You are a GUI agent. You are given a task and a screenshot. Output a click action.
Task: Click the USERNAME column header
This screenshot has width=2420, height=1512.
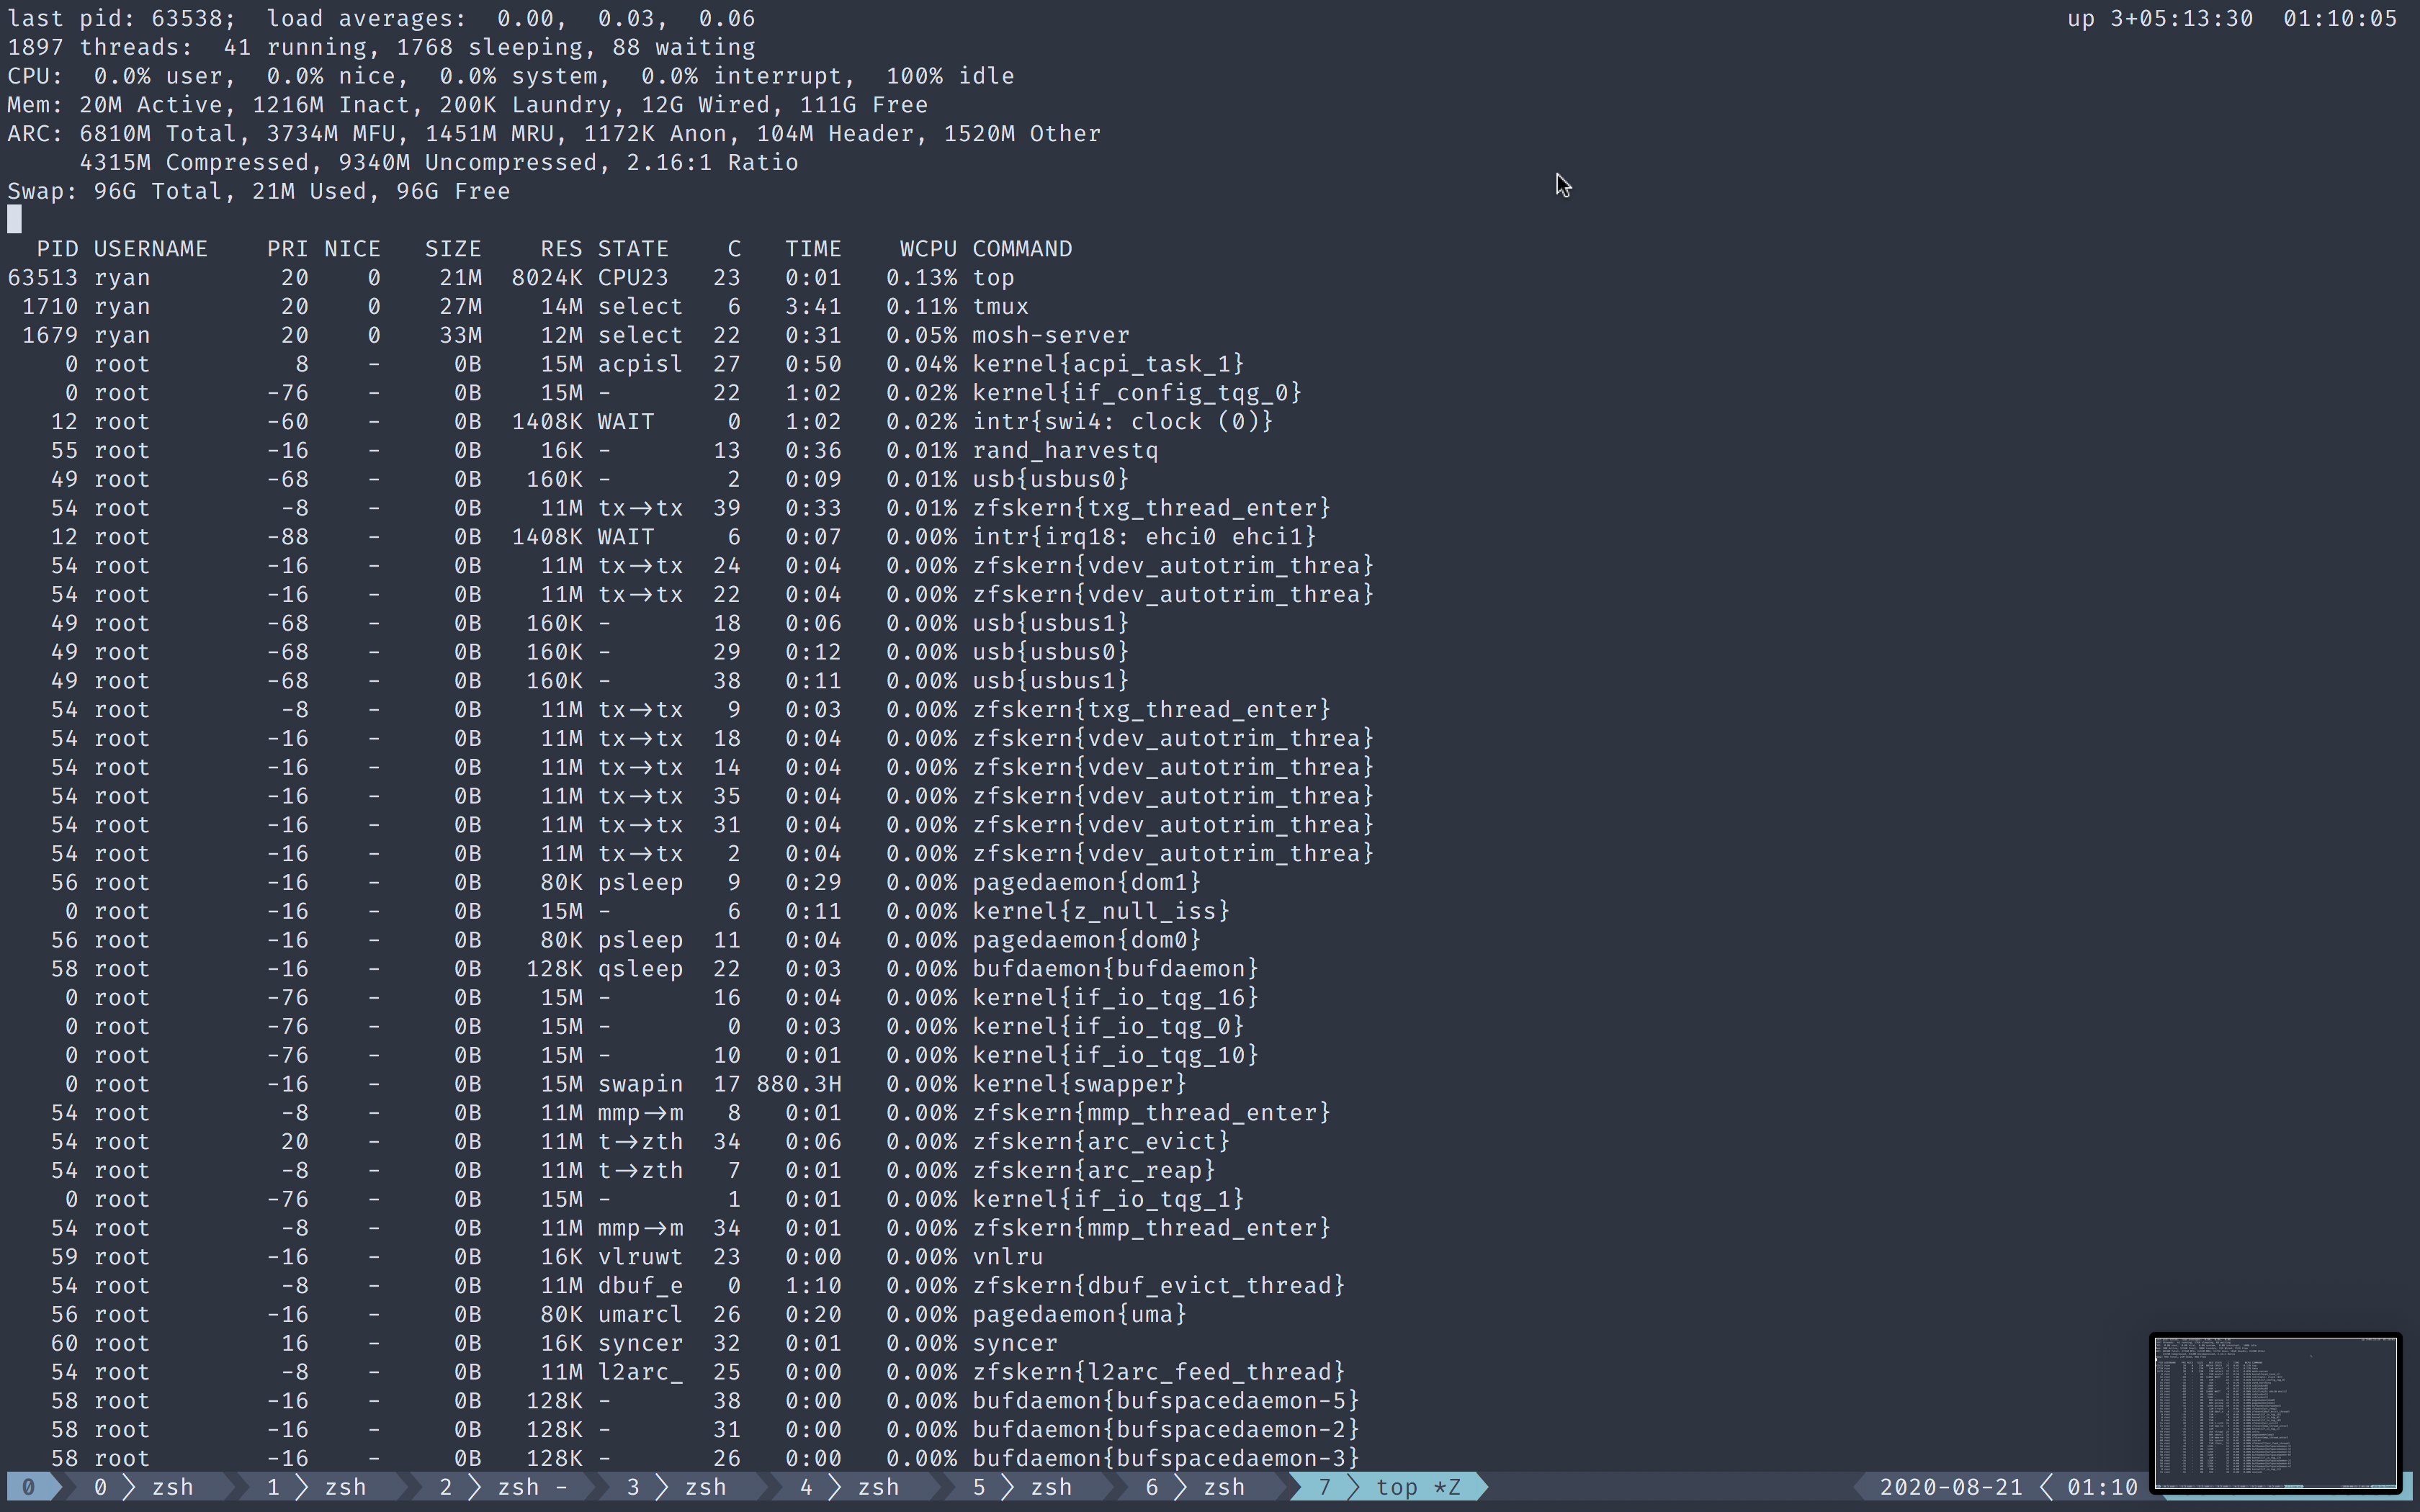(x=151, y=249)
